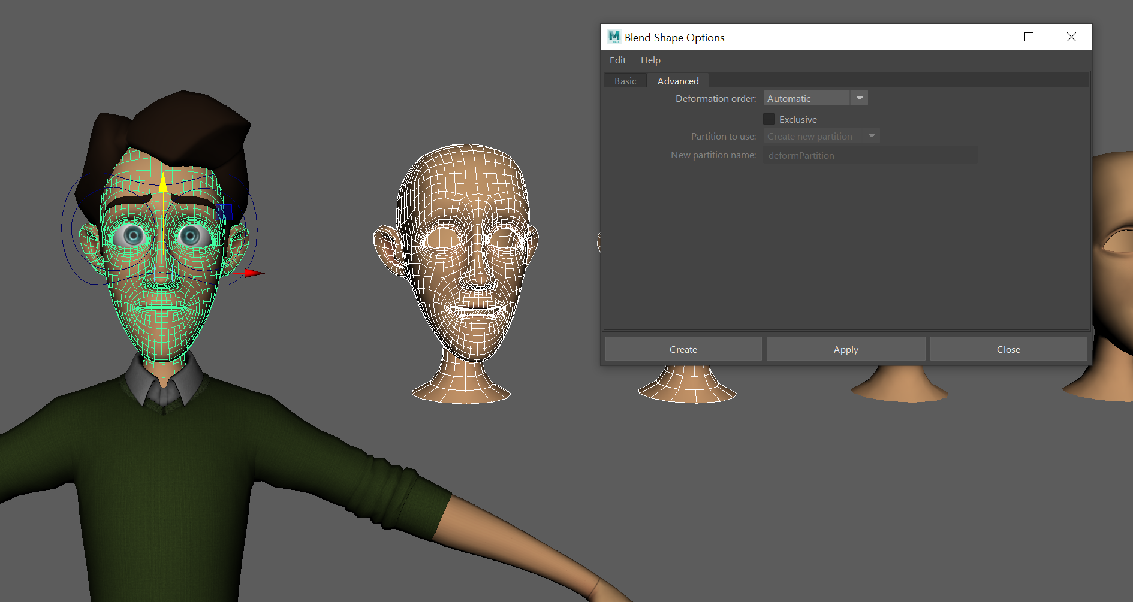Enable the Exclusive checkbox
The width and height of the screenshot is (1133, 602).
pos(769,119)
